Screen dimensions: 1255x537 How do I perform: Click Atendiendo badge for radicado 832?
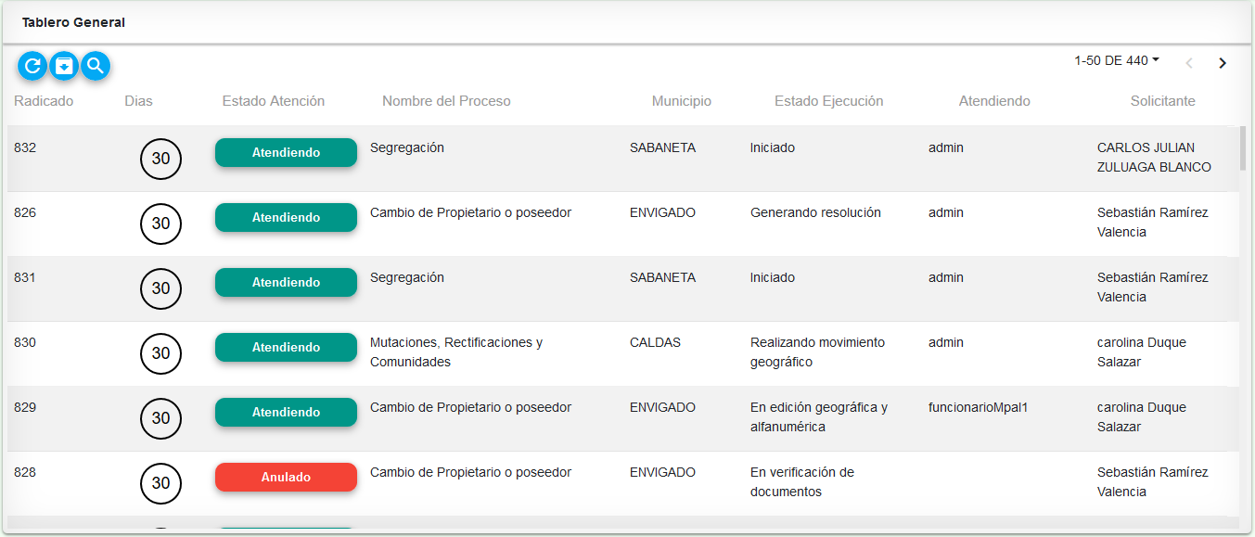click(286, 152)
